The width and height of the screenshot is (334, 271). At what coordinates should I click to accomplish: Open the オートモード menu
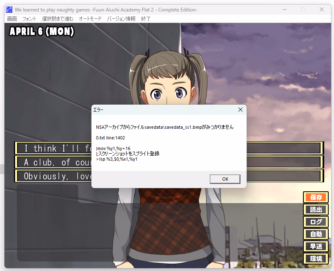point(90,19)
